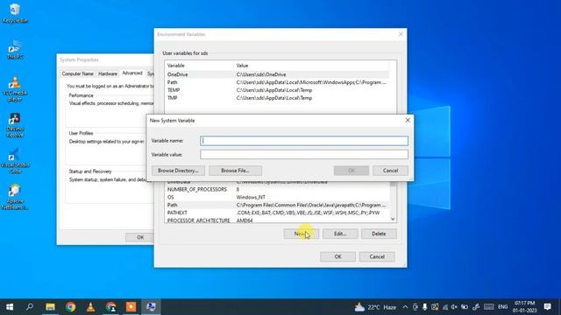The height and width of the screenshot is (315, 561).
Task: Select the TEMP user variable row
Action: coord(277,90)
